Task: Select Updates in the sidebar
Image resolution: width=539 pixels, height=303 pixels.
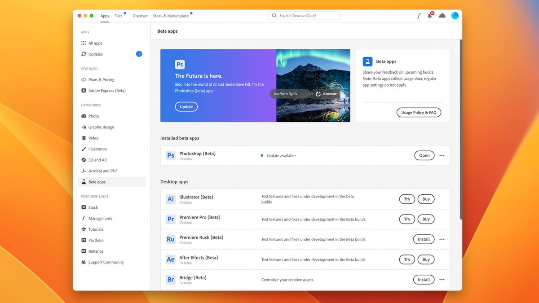Action: (x=95, y=54)
